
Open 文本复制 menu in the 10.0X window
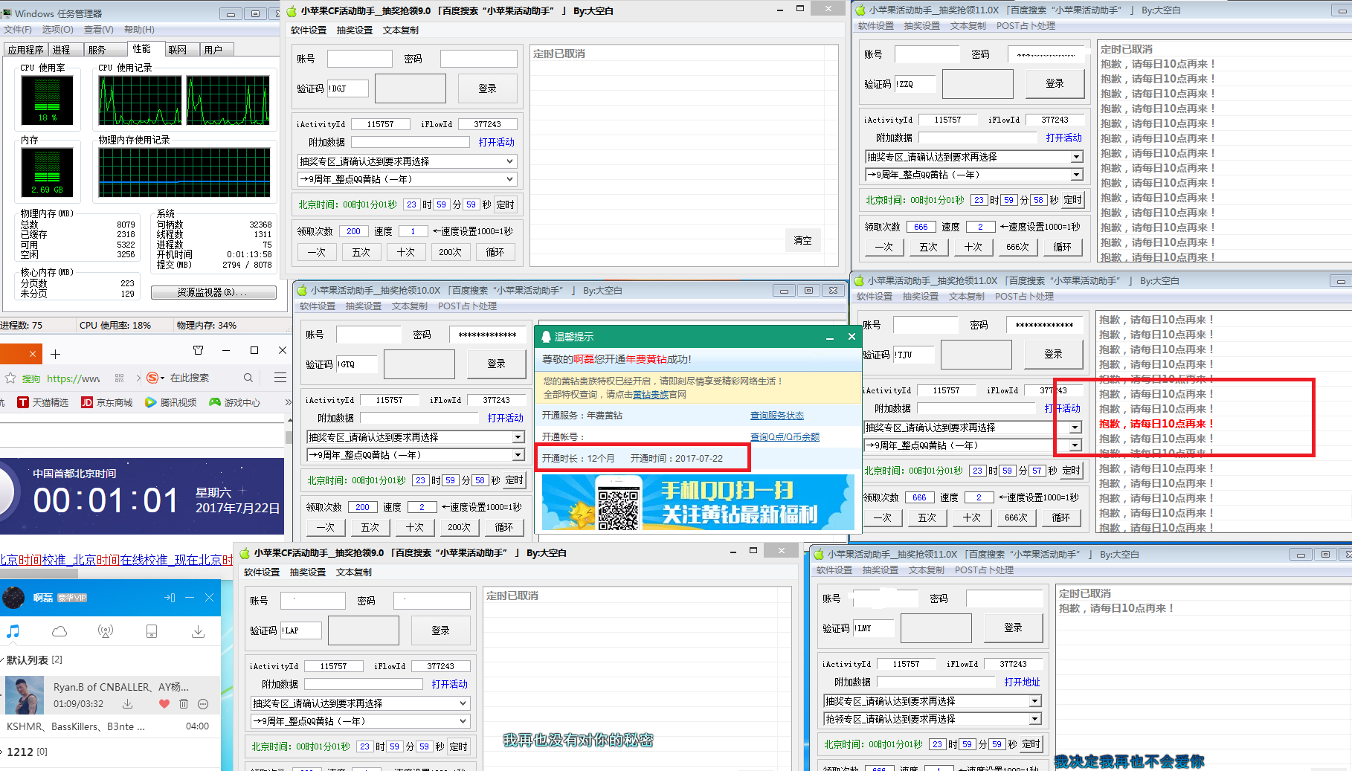point(410,306)
